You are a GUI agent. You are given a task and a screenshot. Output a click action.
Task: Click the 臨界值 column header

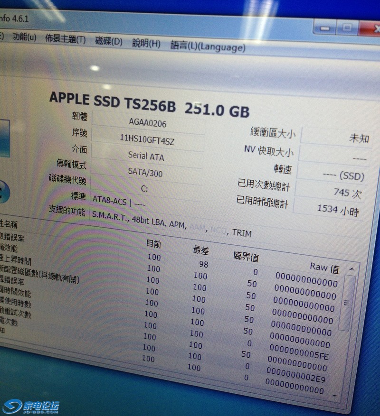(246, 257)
